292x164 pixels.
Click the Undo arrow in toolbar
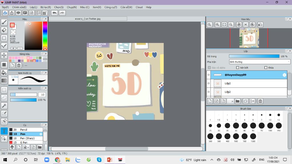tap(54, 13)
